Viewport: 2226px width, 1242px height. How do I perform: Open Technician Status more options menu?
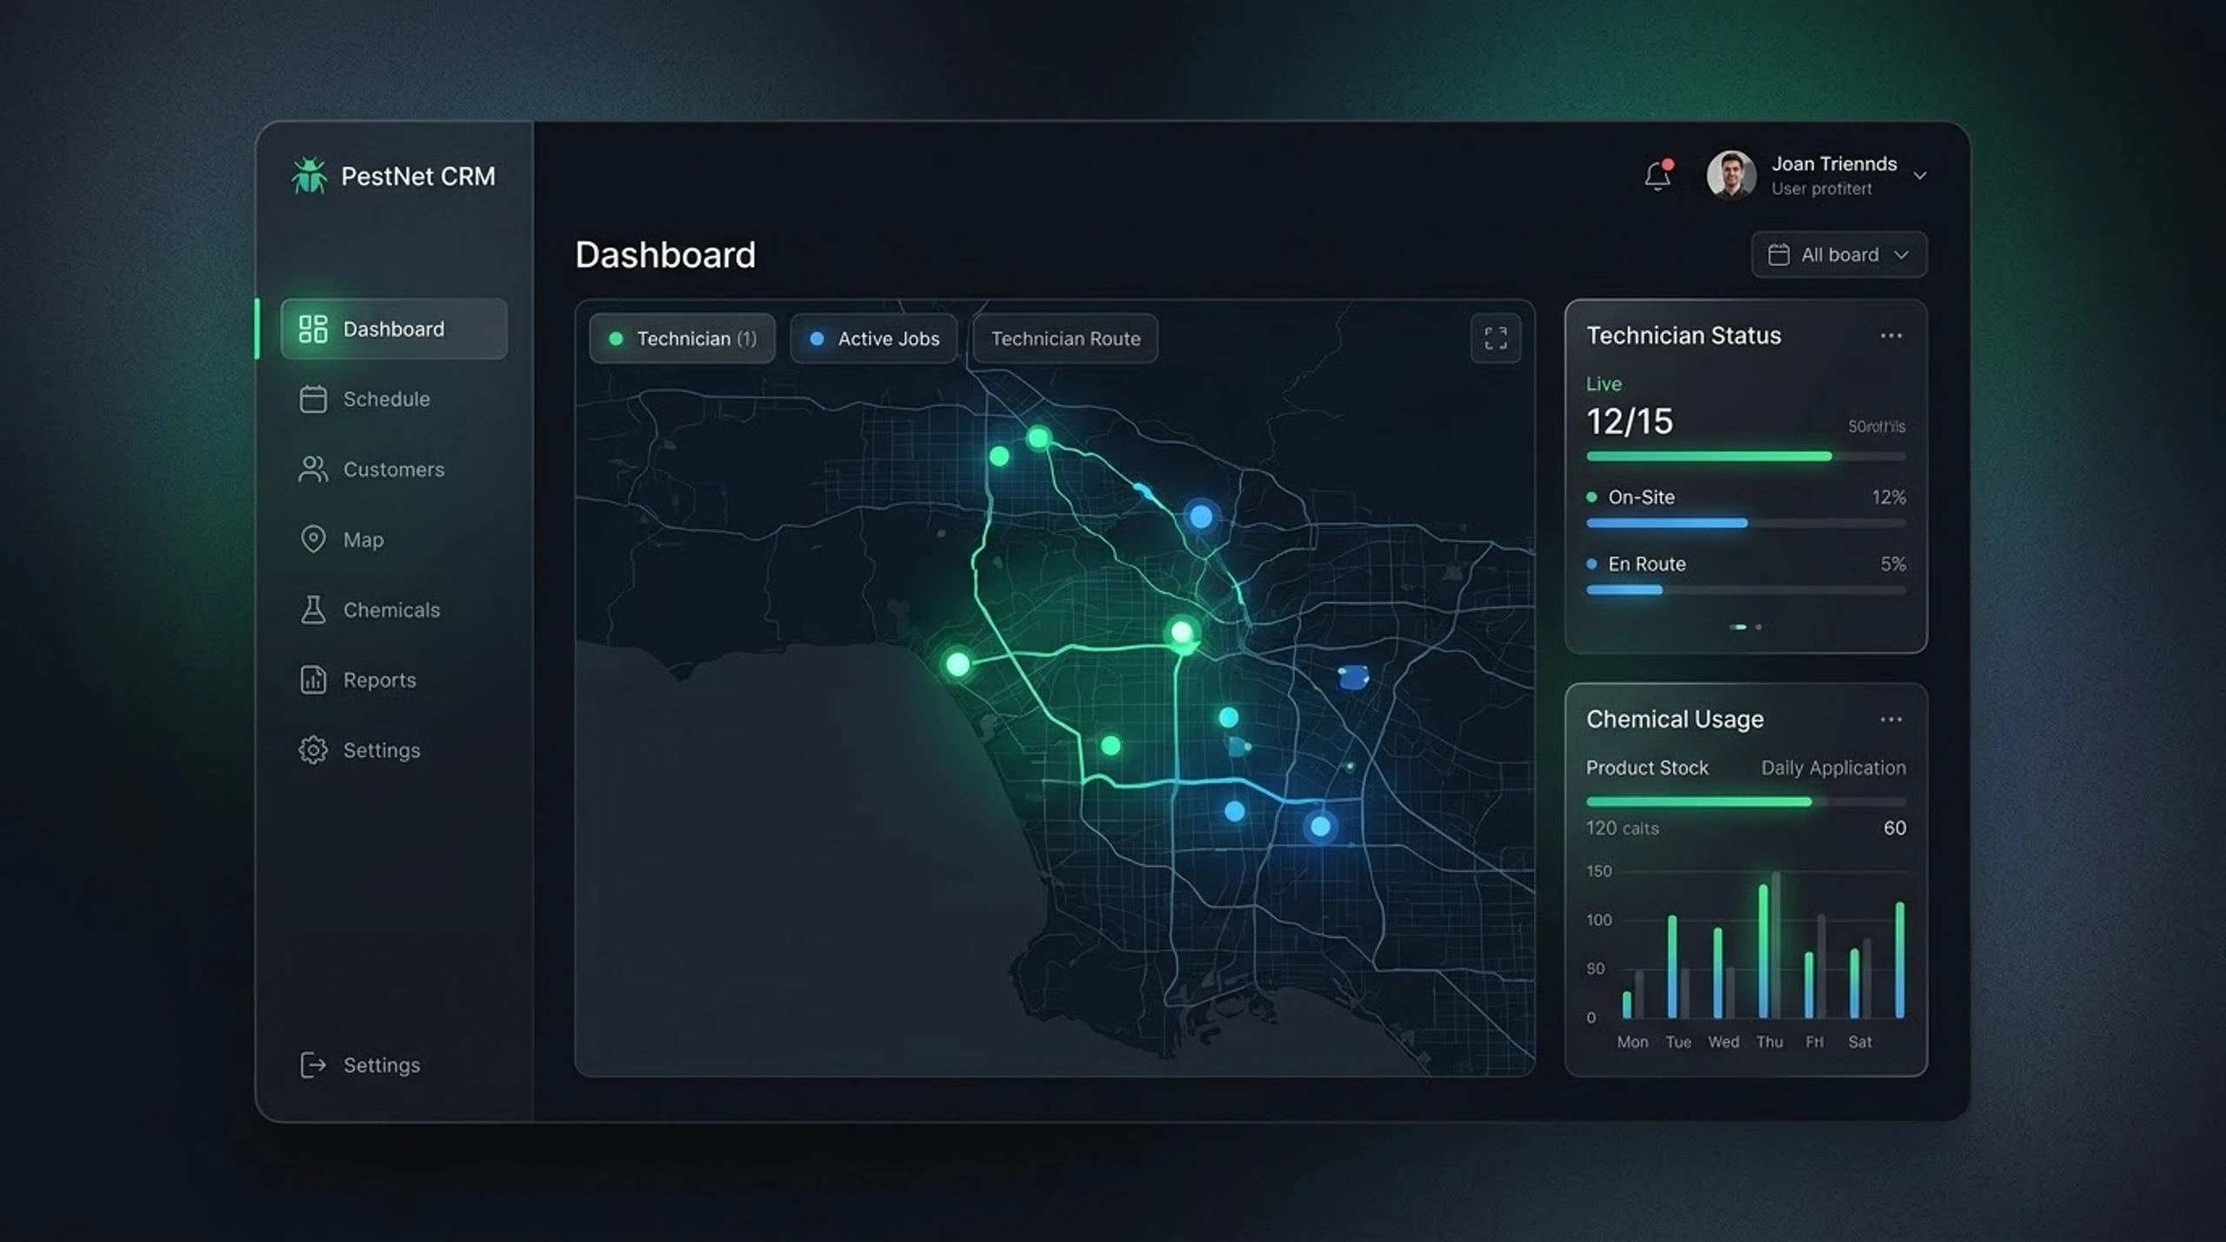click(x=1891, y=335)
